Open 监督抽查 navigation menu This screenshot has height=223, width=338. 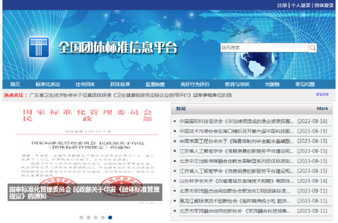[x=155, y=84]
